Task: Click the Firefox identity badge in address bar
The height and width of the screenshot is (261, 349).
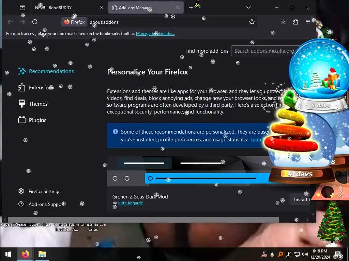Action: (74, 22)
